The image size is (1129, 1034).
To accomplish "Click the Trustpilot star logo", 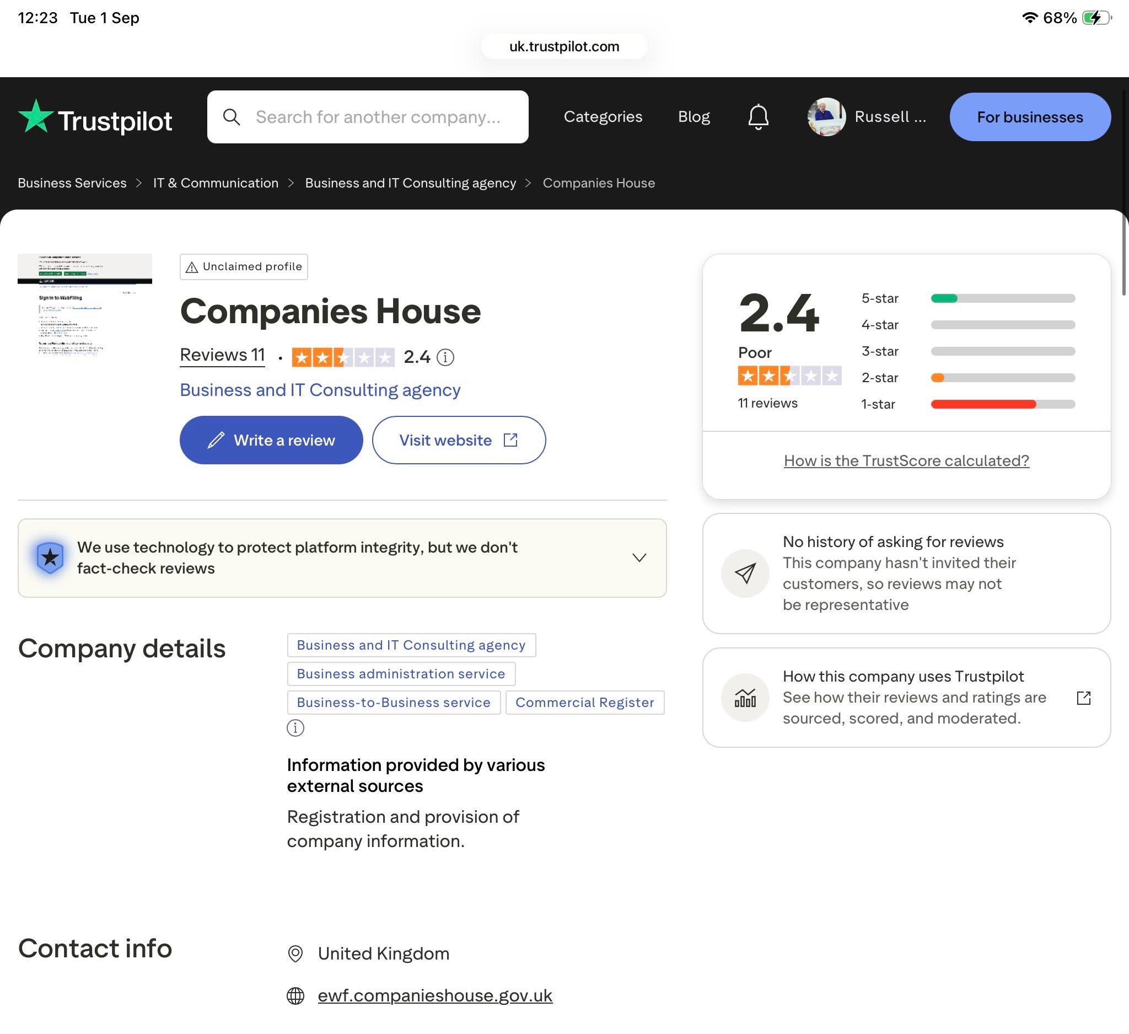I will [x=36, y=116].
